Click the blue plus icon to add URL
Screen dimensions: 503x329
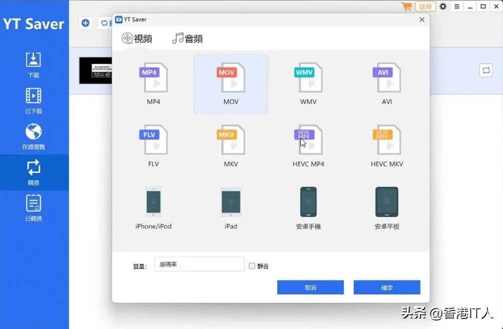tap(85, 23)
